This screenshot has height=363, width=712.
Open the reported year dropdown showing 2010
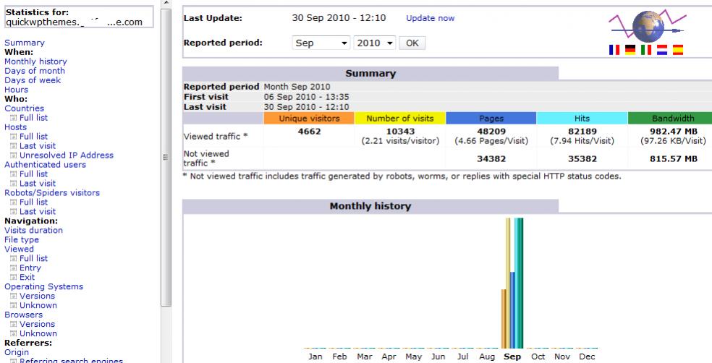375,43
